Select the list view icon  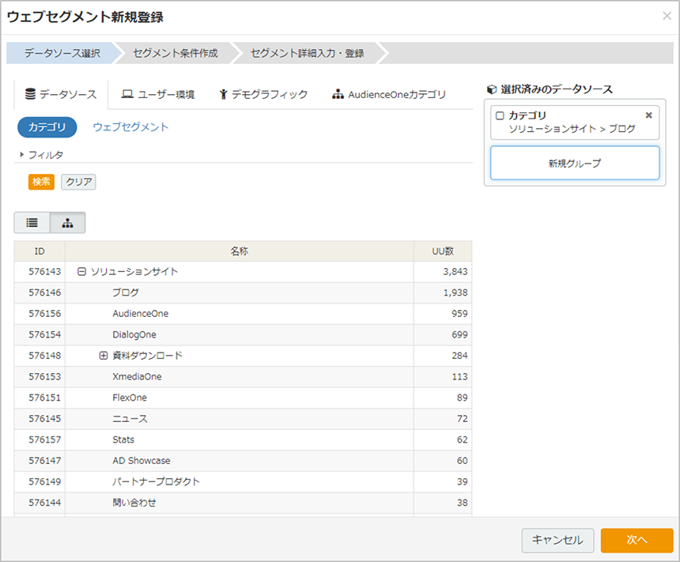click(x=32, y=223)
